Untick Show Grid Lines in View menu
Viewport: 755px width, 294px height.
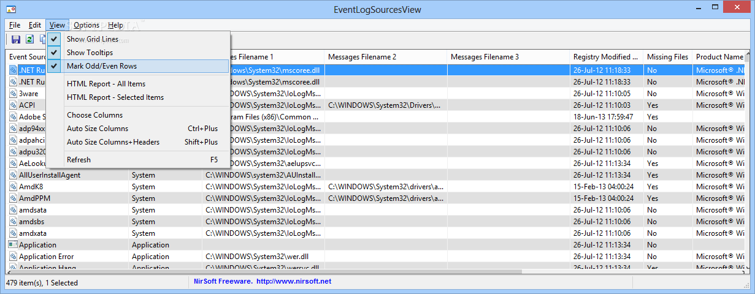click(x=138, y=39)
